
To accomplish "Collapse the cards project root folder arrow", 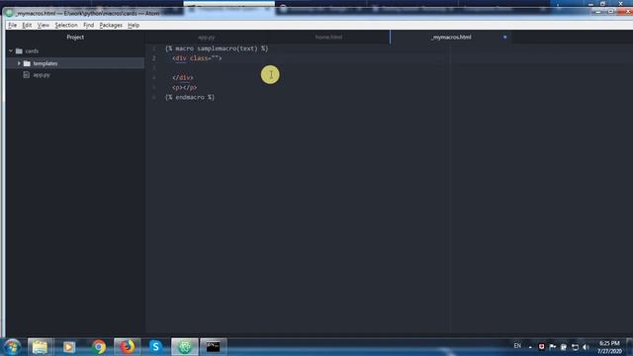I will tap(11, 50).
